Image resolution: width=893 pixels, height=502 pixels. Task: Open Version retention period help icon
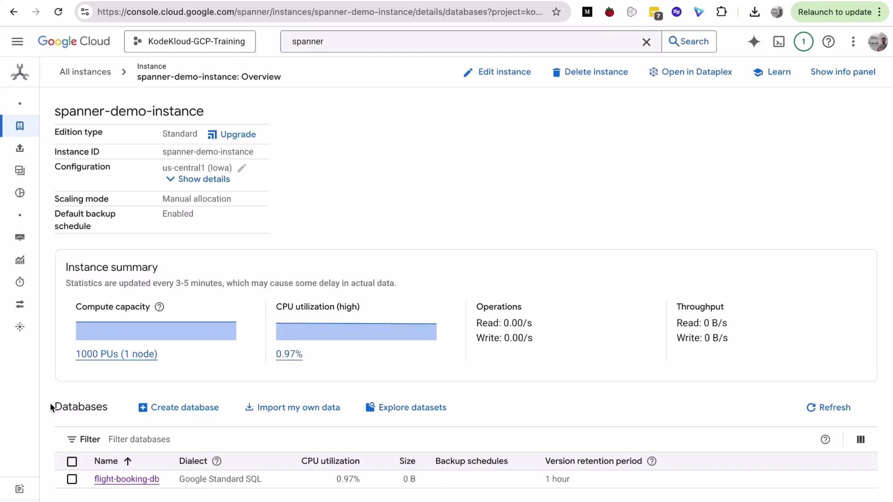(x=652, y=461)
